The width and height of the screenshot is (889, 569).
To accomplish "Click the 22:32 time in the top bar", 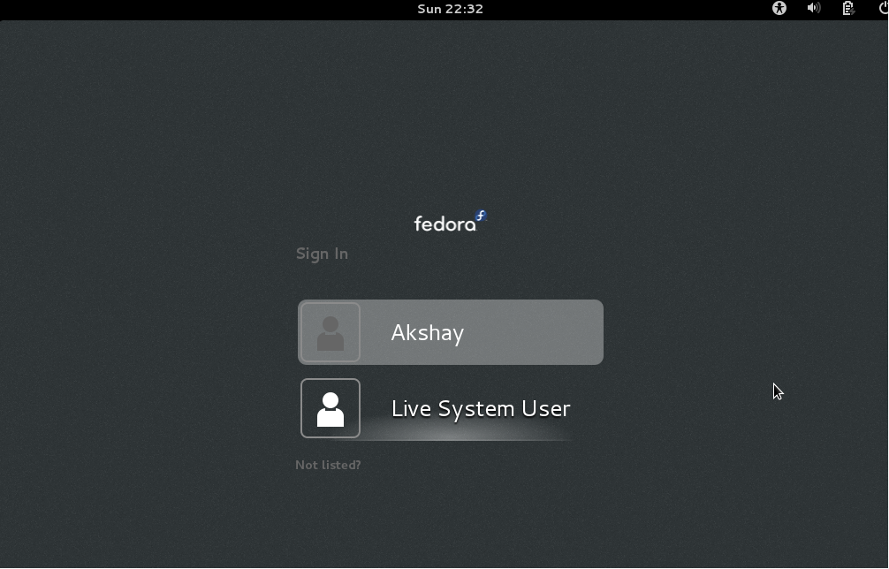I will [464, 9].
